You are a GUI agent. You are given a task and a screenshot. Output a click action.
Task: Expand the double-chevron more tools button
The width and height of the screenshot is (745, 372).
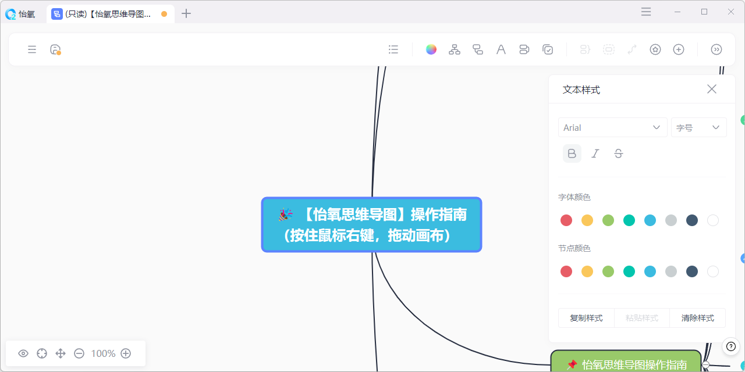(716, 49)
